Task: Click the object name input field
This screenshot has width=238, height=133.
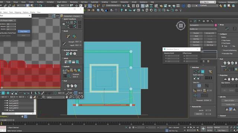Action: point(202,25)
